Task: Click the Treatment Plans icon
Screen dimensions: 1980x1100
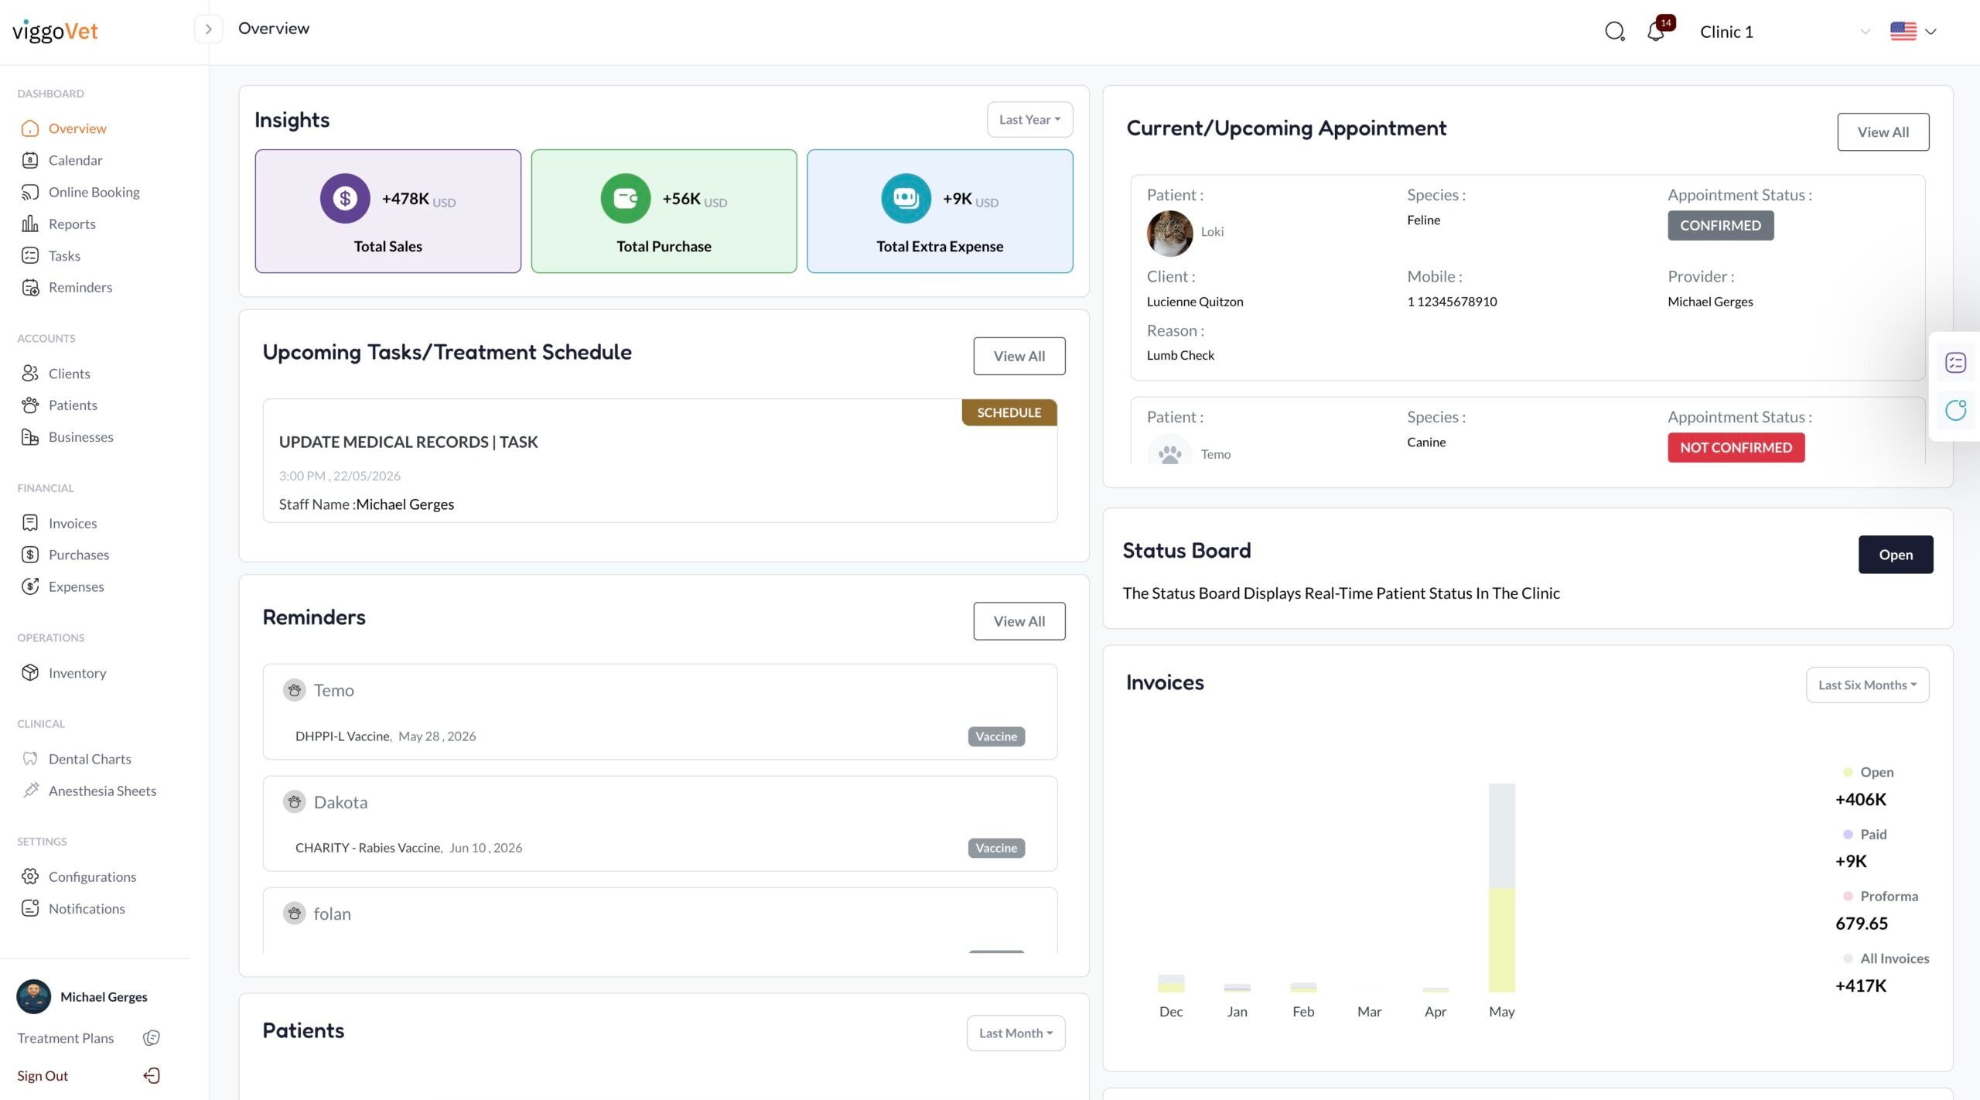Action: [x=152, y=1037]
